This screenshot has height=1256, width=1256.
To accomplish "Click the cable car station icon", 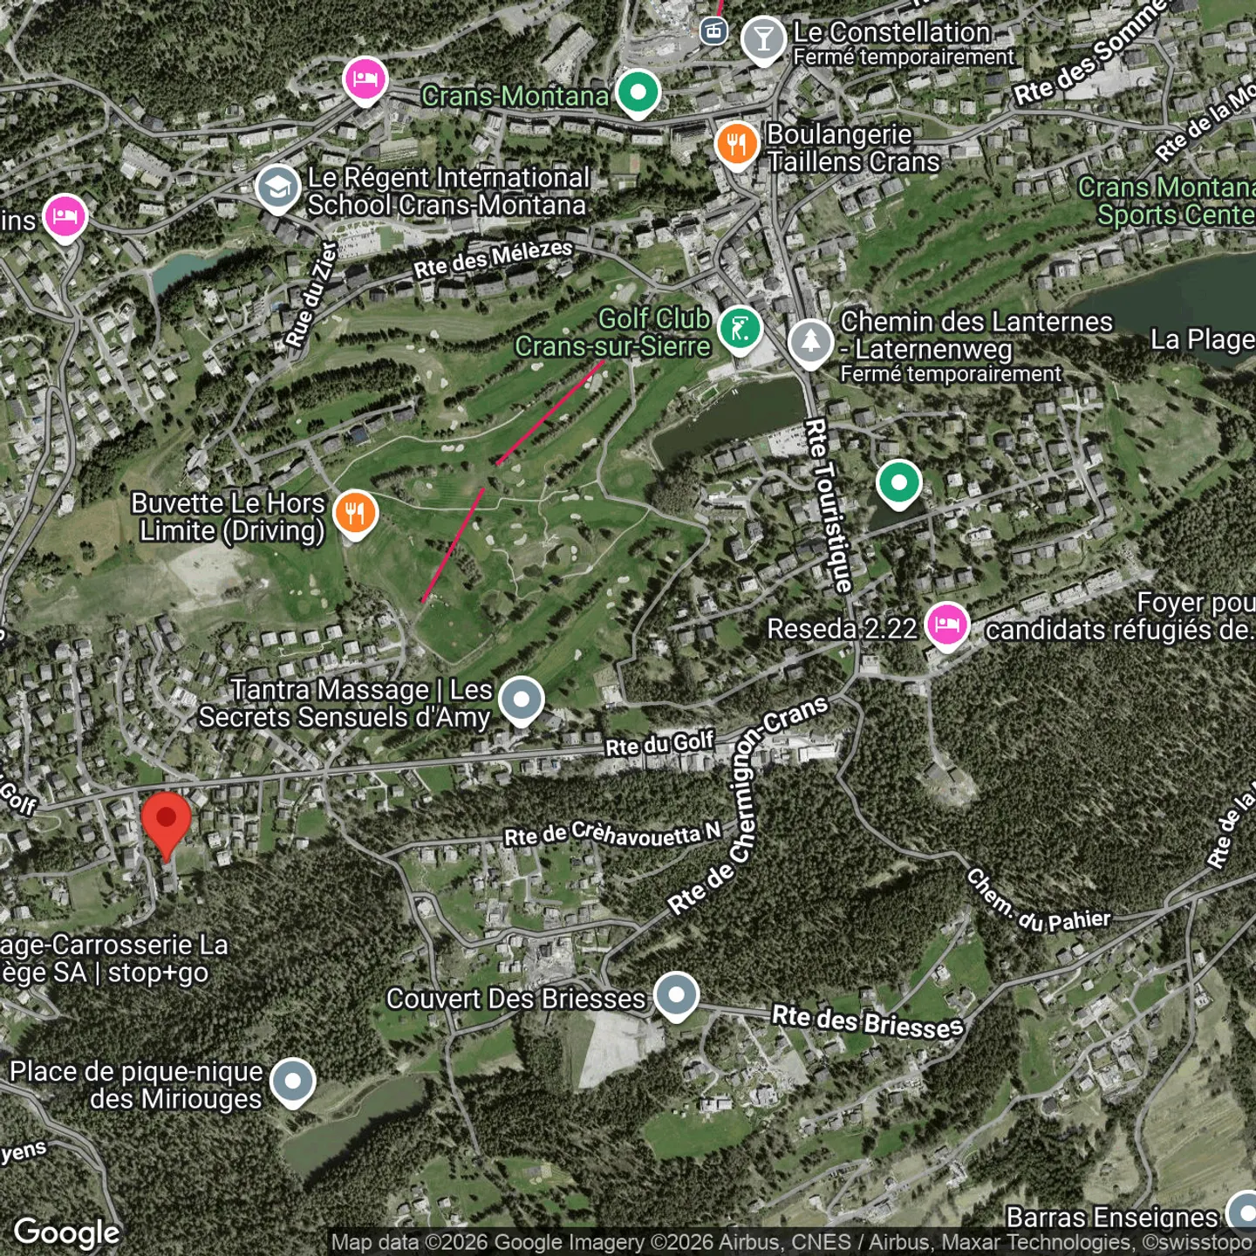I will (713, 31).
